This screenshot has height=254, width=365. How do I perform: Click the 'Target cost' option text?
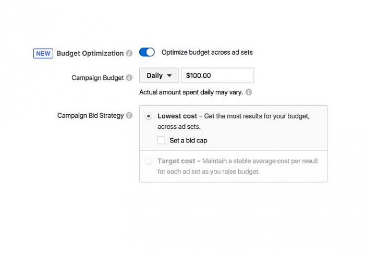click(x=176, y=161)
